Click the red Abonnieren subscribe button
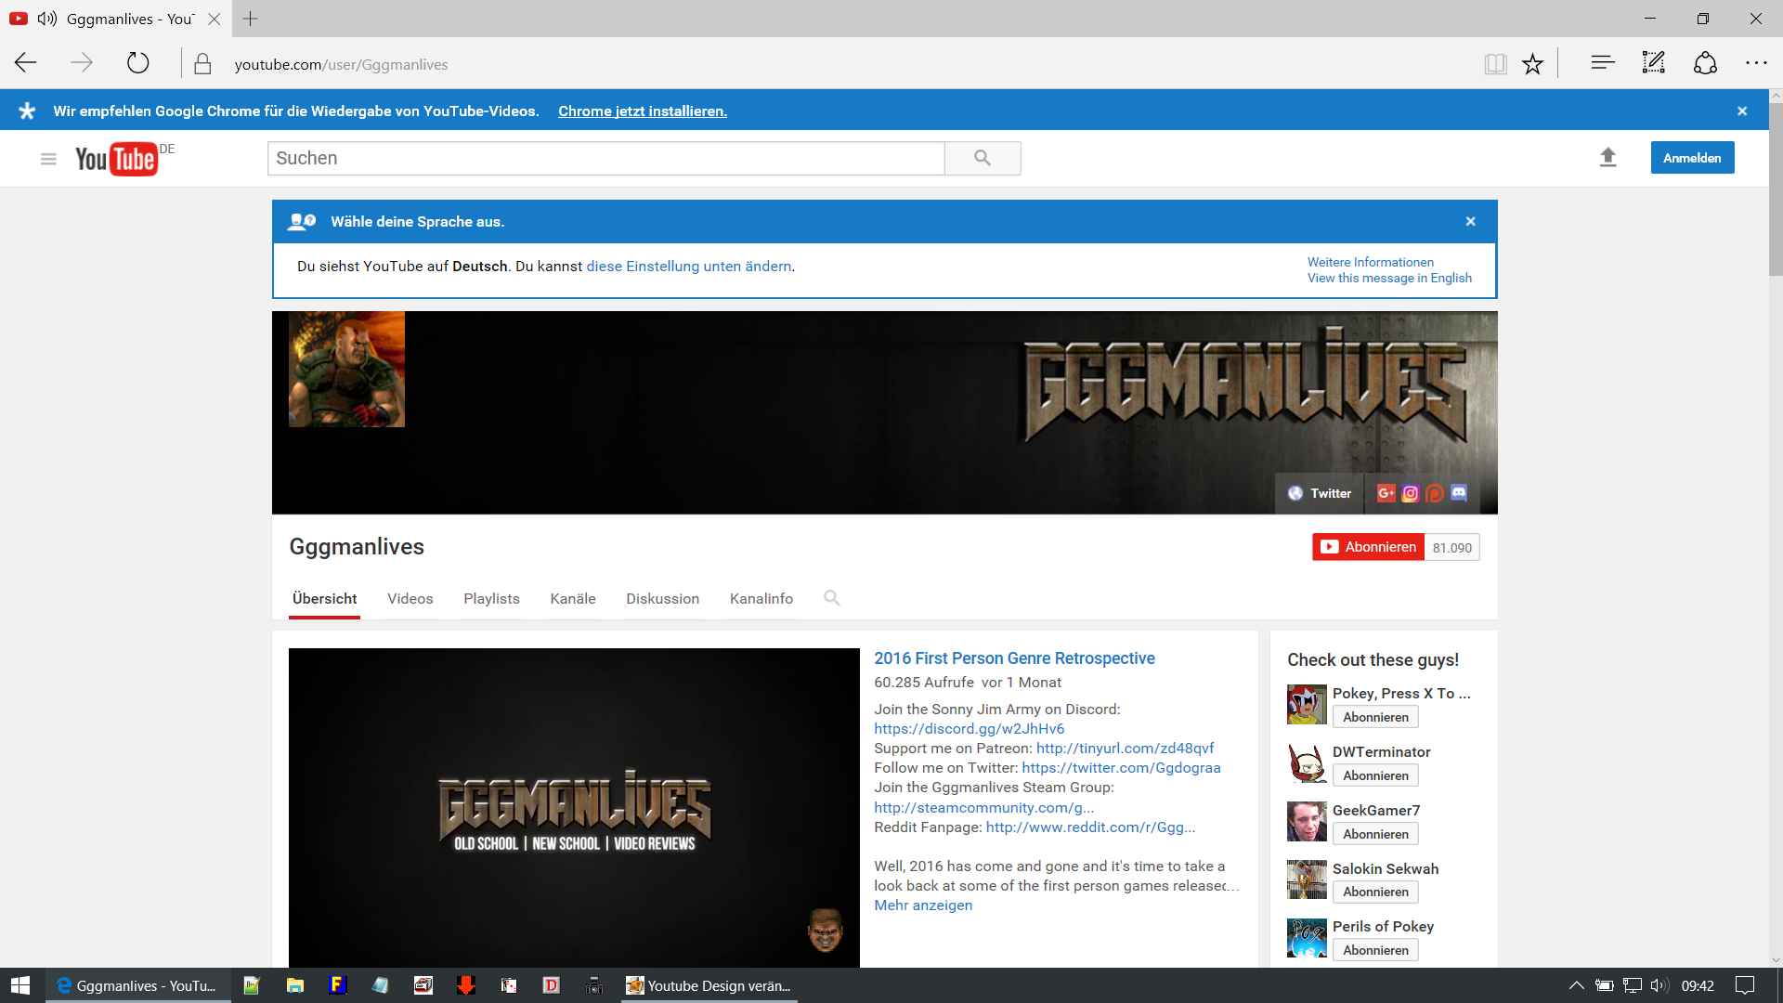 [x=1369, y=547]
